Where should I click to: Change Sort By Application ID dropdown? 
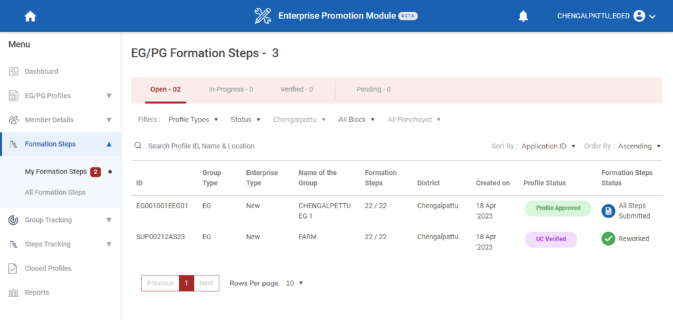pyautogui.click(x=548, y=146)
